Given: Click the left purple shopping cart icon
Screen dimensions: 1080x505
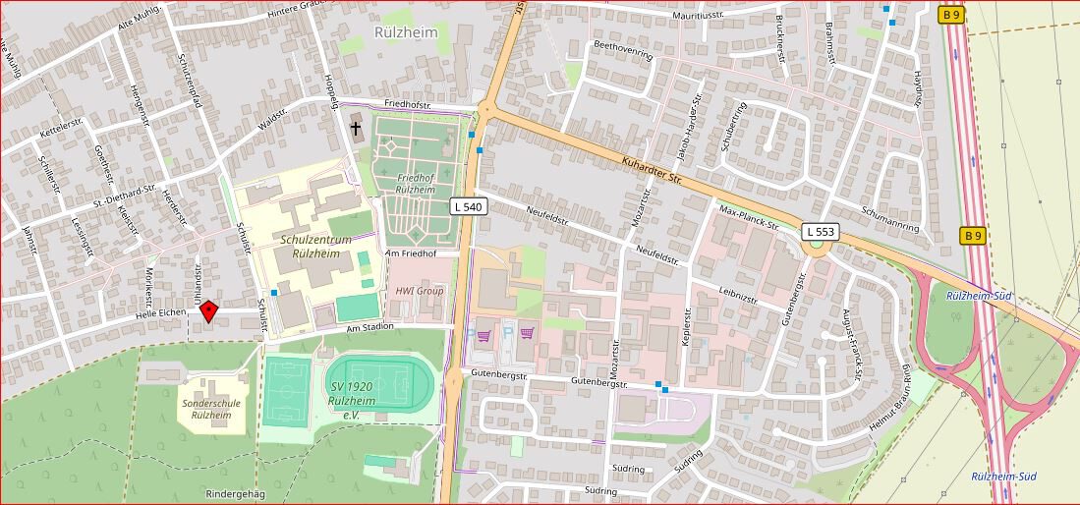Looking at the screenshot, I should click(483, 334).
